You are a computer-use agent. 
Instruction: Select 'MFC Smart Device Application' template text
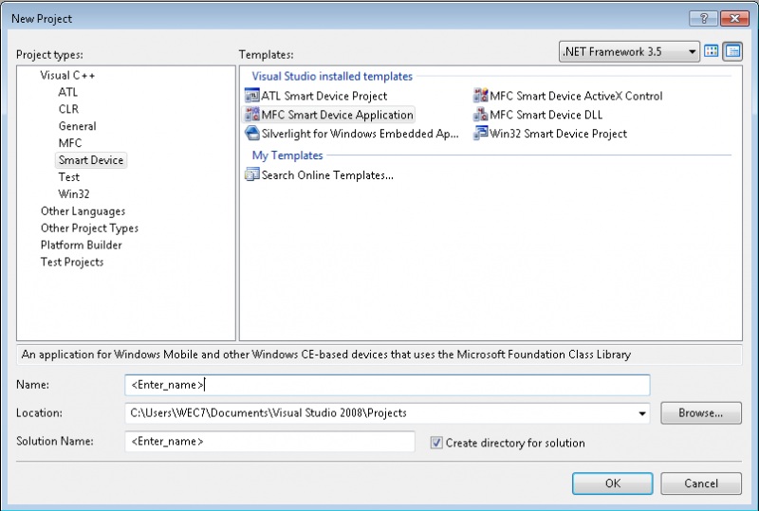[x=338, y=115]
